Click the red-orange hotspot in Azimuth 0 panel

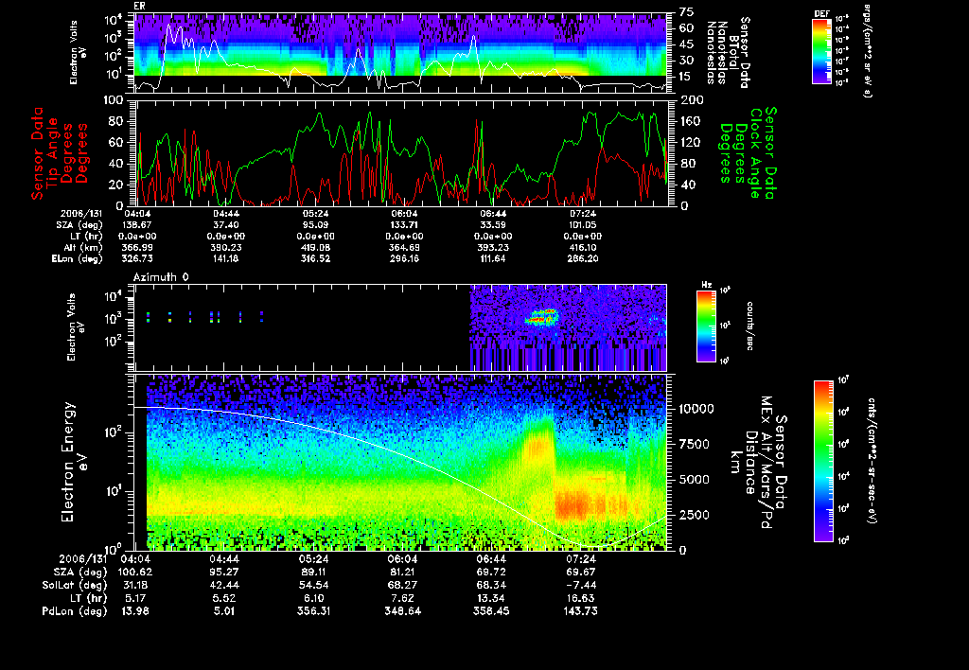pyautogui.click(x=540, y=317)
